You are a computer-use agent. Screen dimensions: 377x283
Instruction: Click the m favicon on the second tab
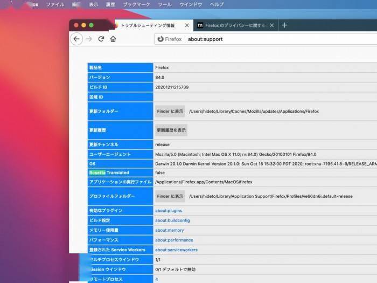200,25
